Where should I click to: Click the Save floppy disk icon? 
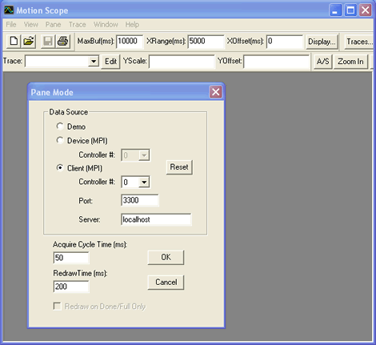pos(48,42)
